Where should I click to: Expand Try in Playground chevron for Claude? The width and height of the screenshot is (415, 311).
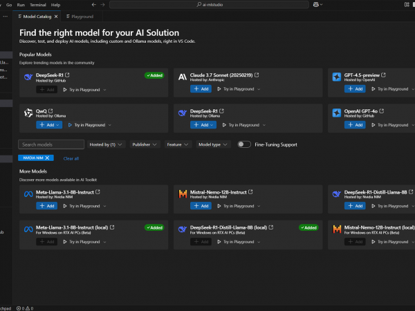pos(259,89)
